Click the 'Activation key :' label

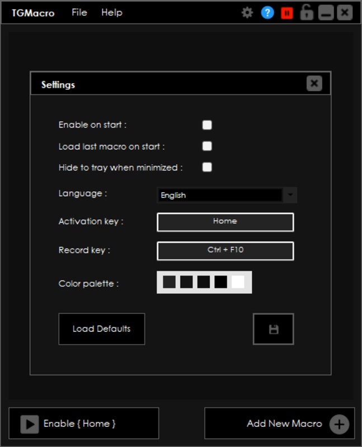tap(91, 221)
